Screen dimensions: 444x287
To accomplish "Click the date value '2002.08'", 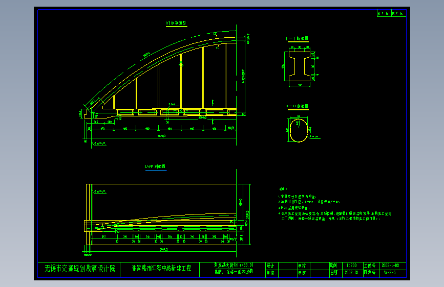I will pyautogui.click(x=351, y=273).
